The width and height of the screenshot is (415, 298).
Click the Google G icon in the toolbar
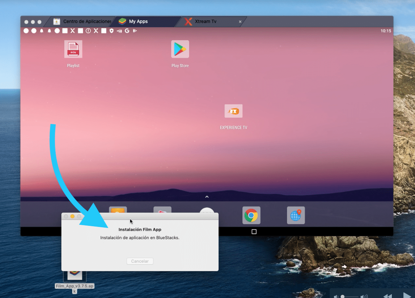coord(127,31)
